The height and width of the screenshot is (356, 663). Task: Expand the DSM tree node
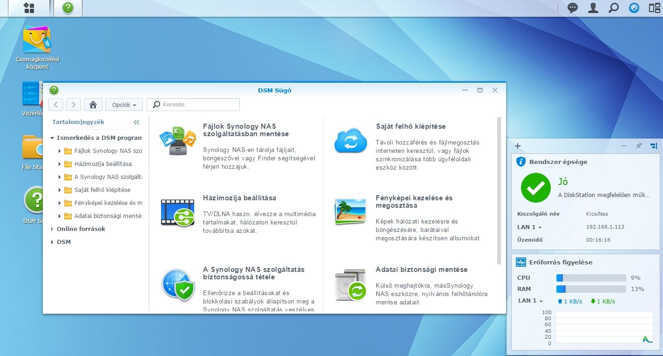tap(52, 242)
